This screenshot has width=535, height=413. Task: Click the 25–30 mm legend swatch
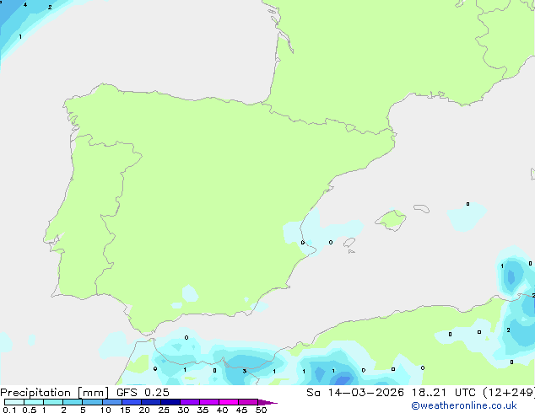point(170,402)
